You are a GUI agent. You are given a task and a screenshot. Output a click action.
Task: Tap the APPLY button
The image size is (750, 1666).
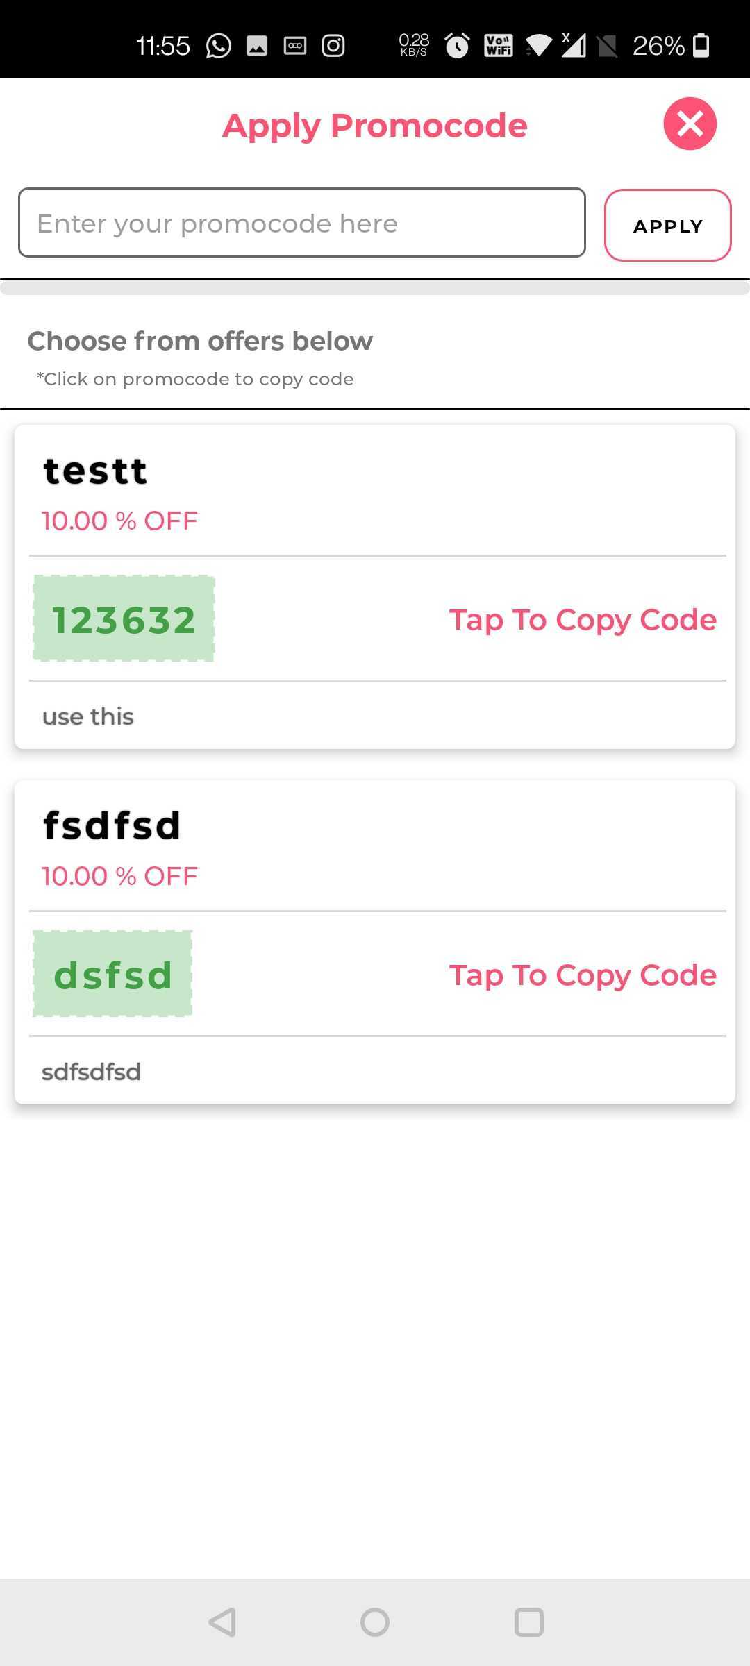[x=667, y=226]
